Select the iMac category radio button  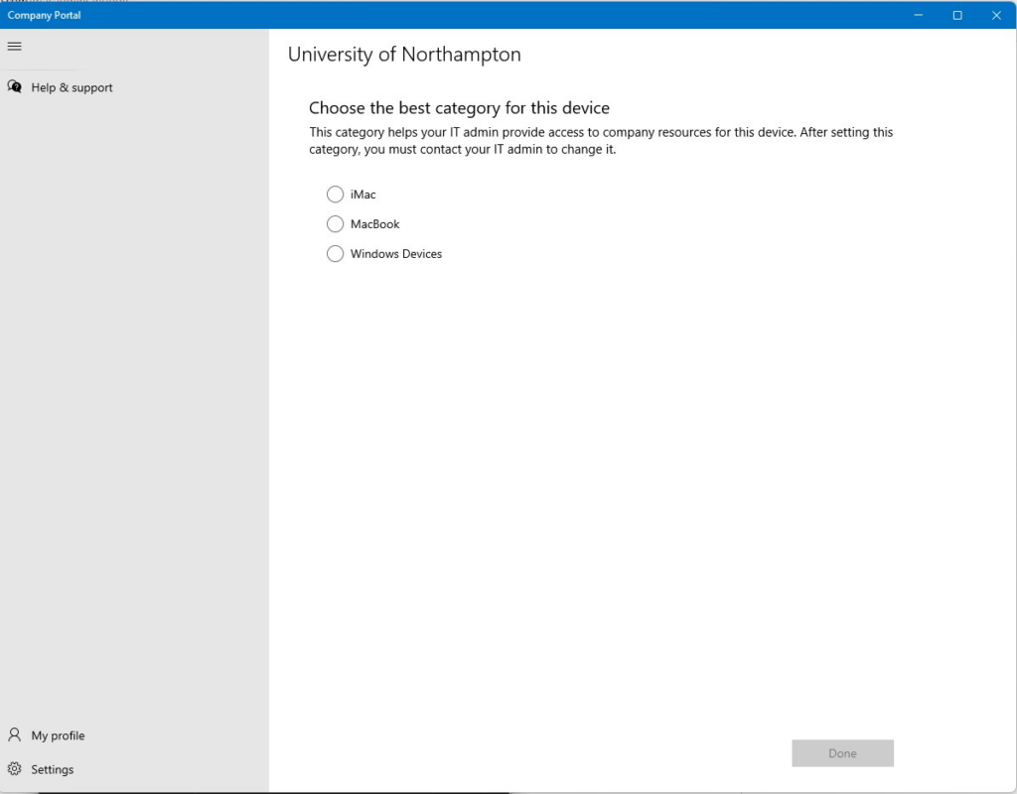point(335,195)
